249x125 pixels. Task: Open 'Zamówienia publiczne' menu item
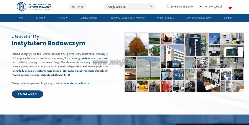pos(199,18)
